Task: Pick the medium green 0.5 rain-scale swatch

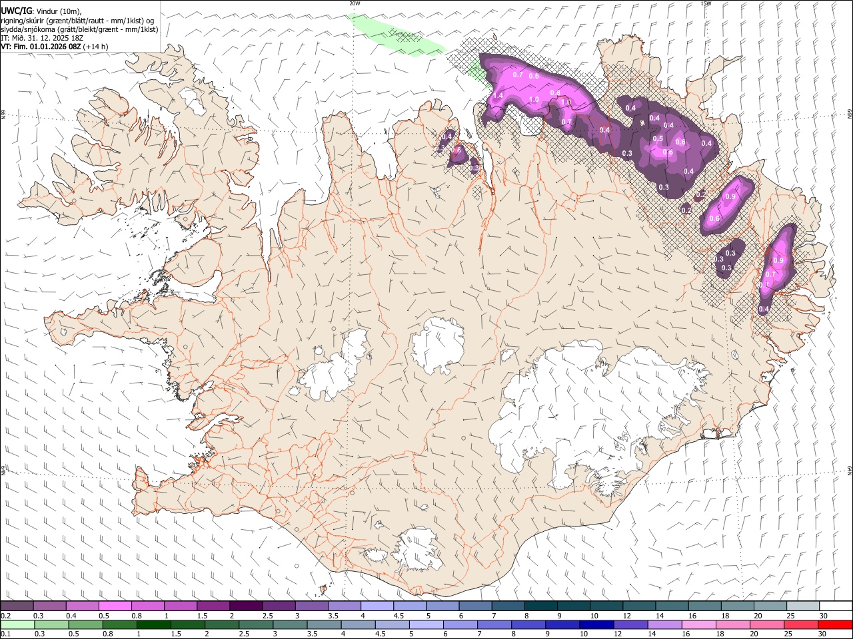Action: click(x=85, y=624)
